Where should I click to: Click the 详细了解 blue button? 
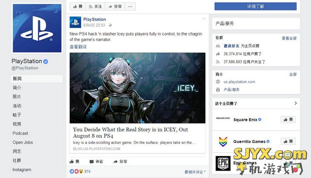click(x=256, y=6)
